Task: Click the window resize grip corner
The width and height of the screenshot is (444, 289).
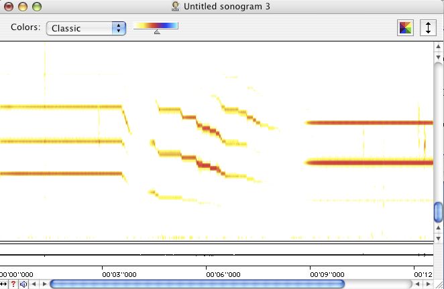Action: 439,284
